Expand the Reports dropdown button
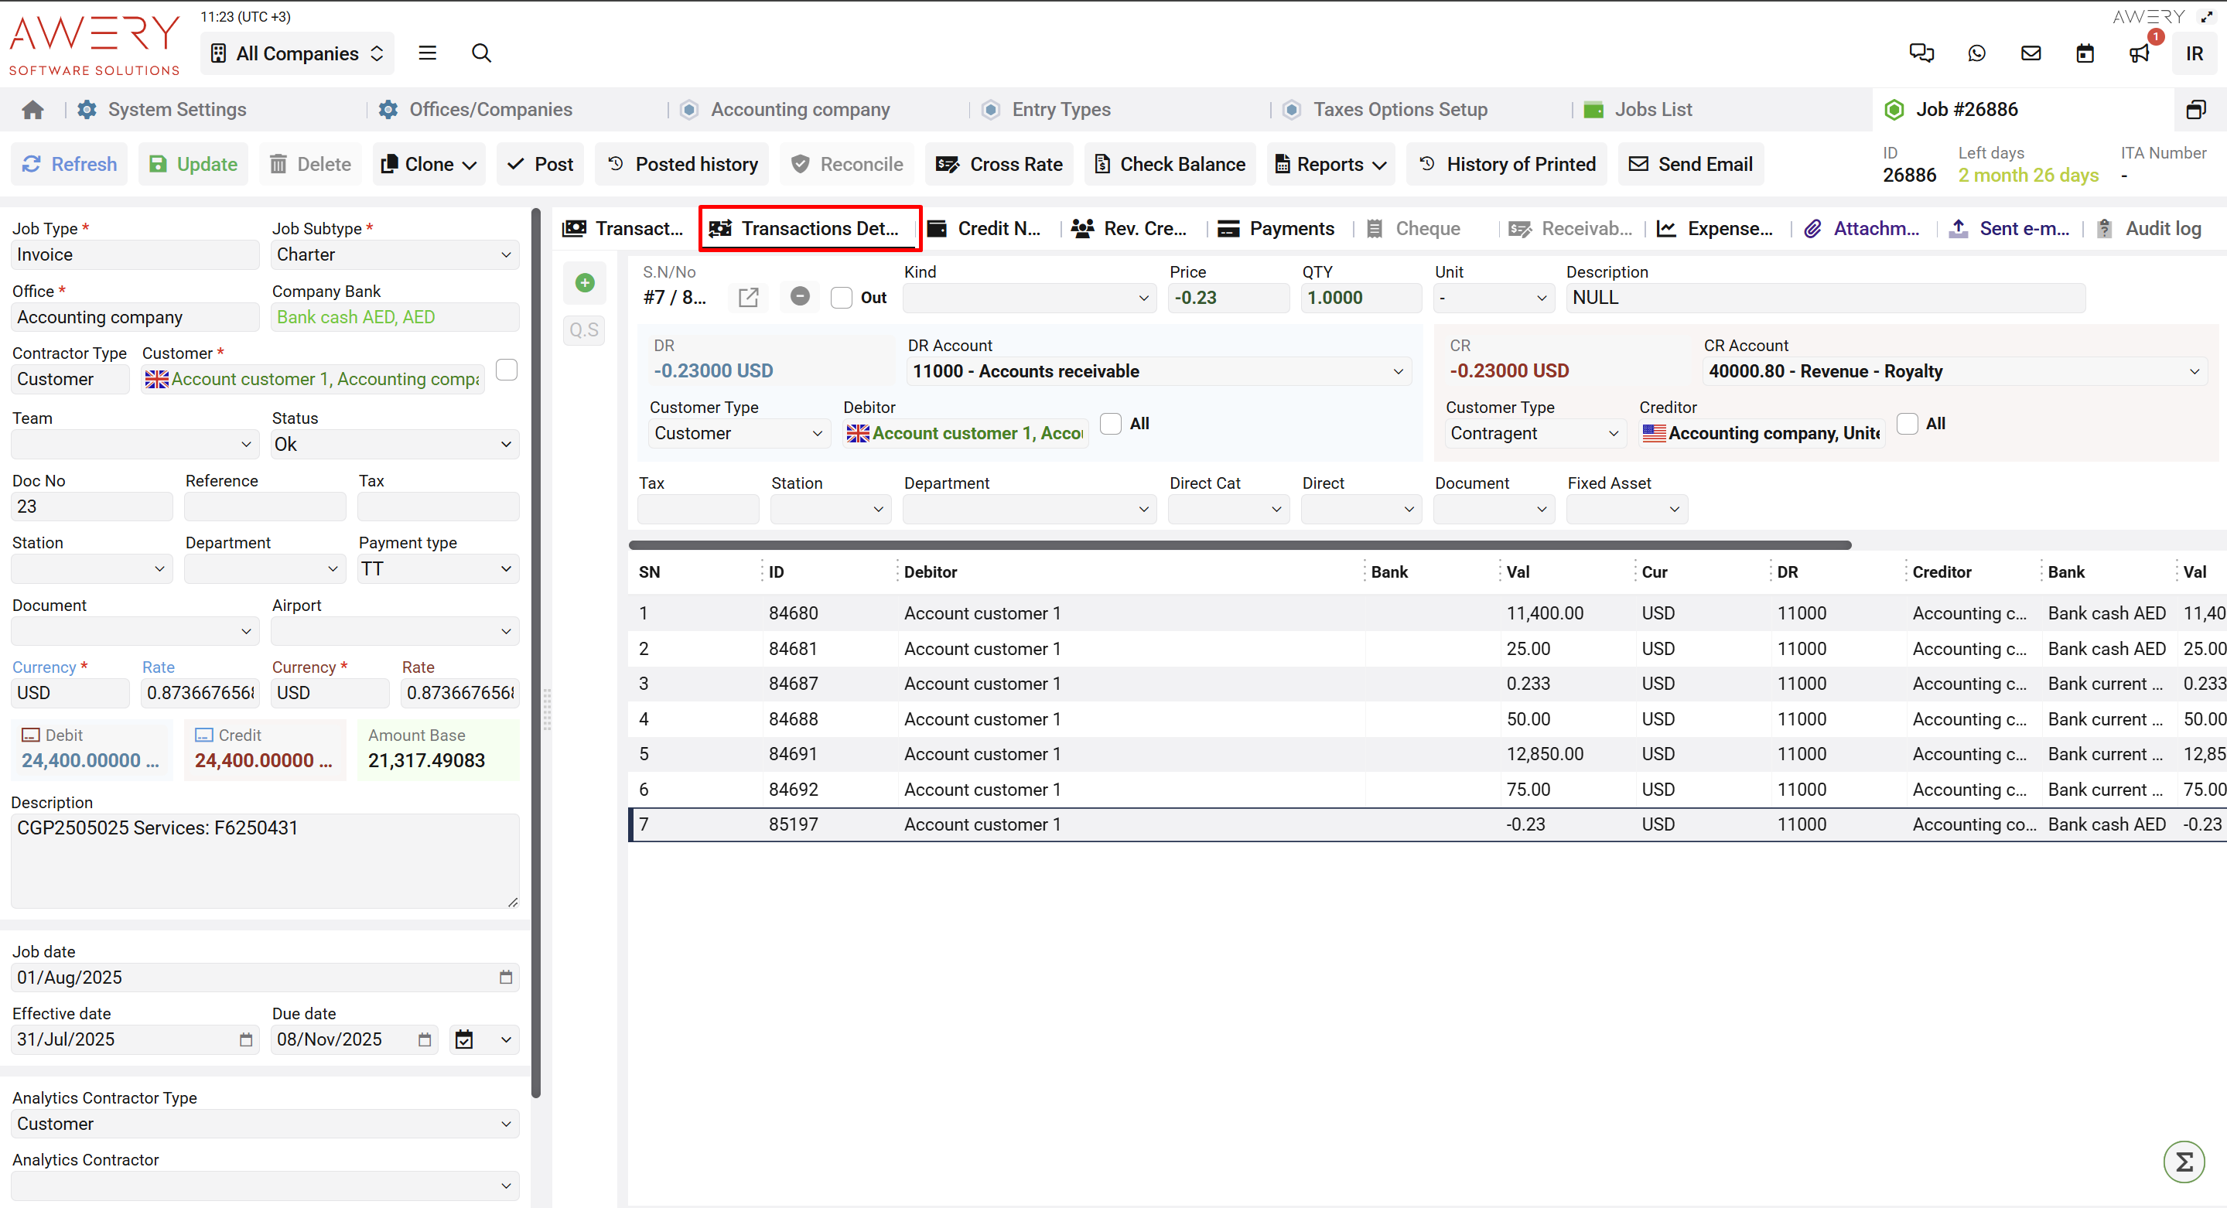This screenshot has width=2227, height=1208. point(1330,164)
